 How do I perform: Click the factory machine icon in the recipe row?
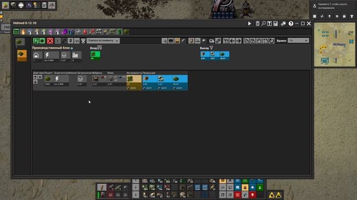point(95,79)
